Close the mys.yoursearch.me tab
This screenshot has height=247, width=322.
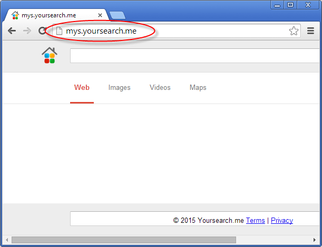(100, 15)
